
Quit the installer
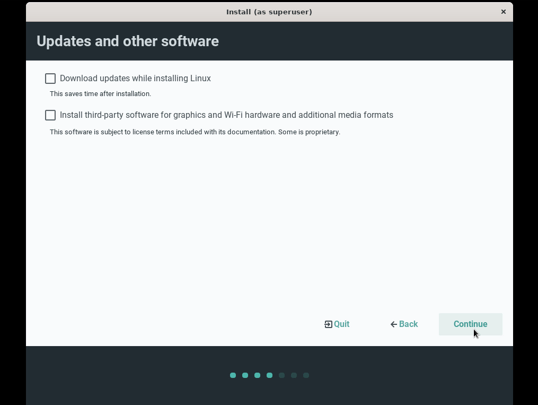click(337, 324)
